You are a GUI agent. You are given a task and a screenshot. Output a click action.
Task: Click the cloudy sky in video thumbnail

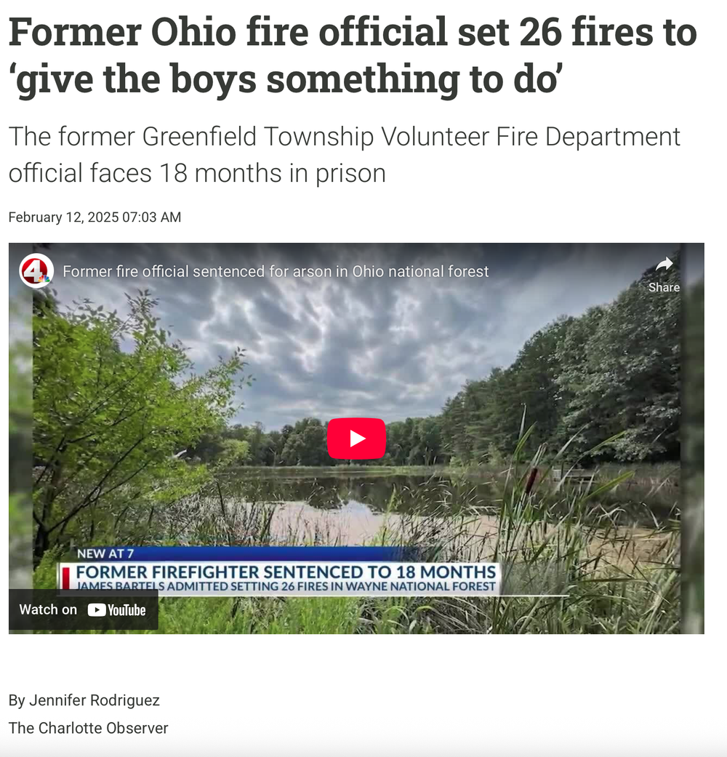(338, 338)
